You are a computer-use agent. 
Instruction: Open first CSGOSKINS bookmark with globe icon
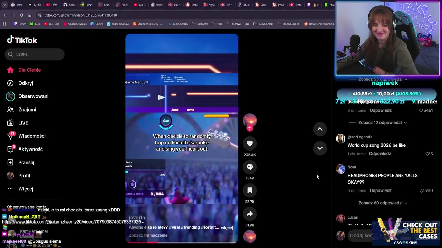178,24
